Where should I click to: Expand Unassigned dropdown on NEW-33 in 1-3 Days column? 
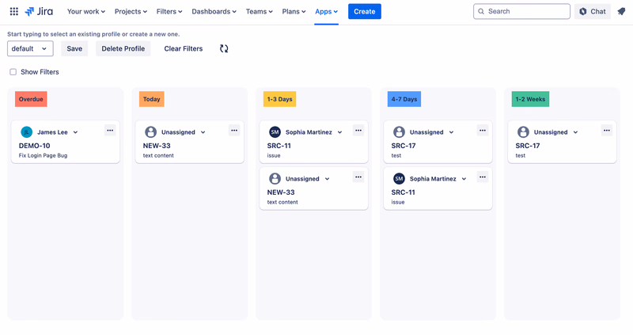tap(327, 179)
